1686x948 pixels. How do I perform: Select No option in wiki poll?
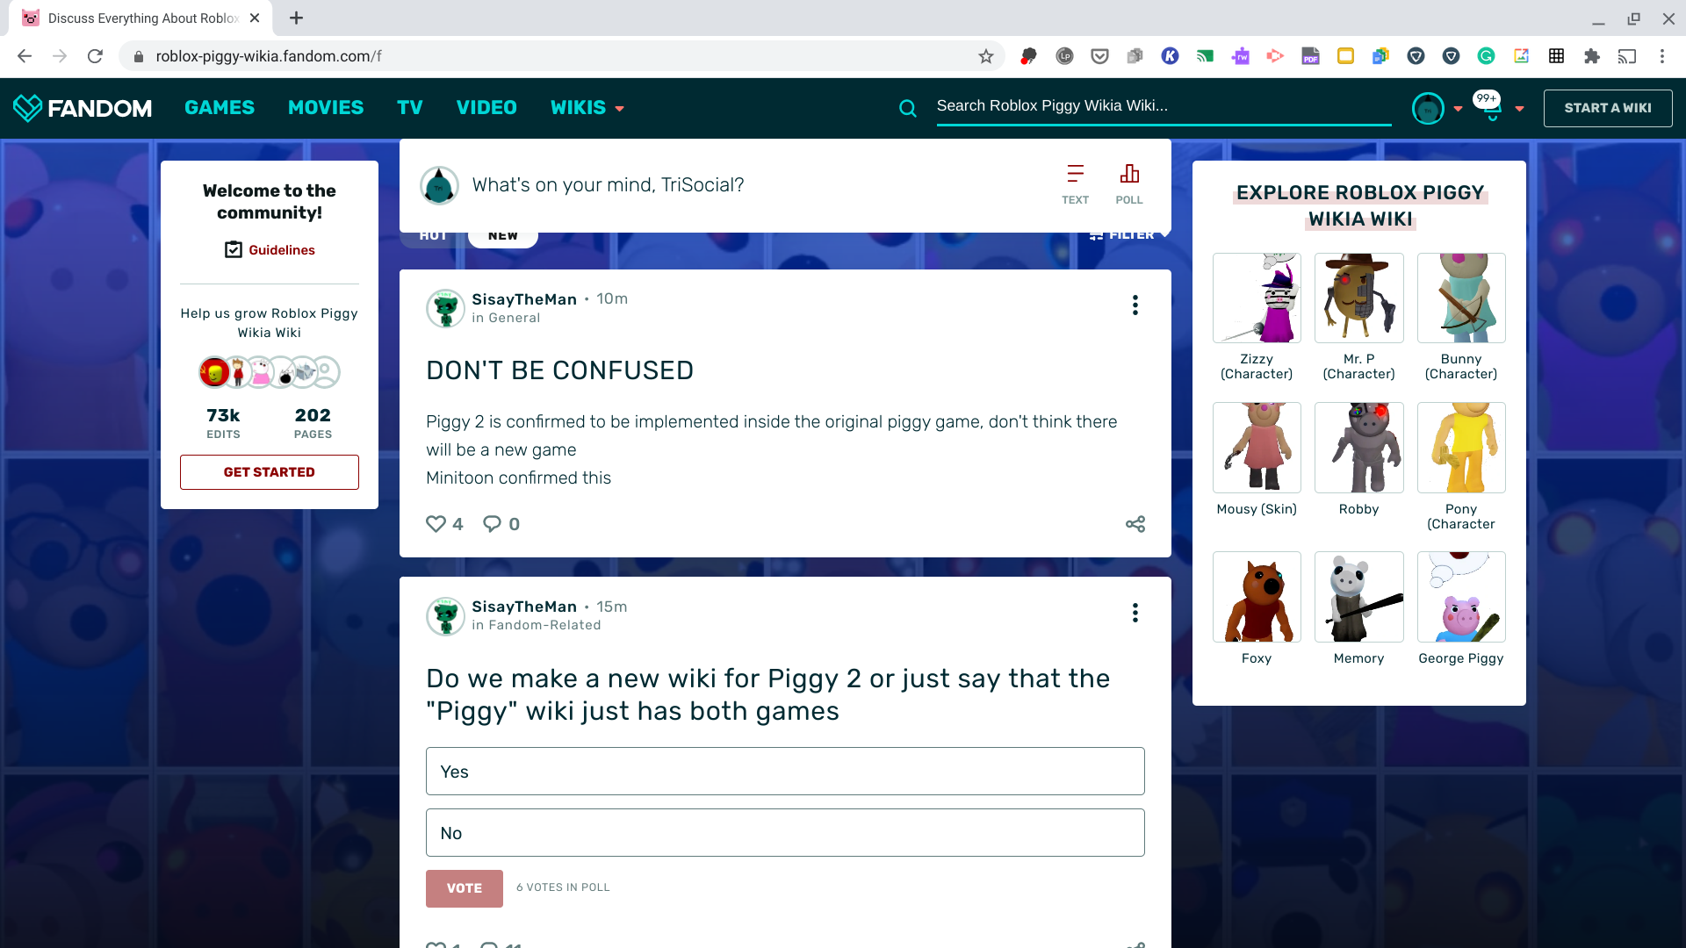click(x=785, y=833)
